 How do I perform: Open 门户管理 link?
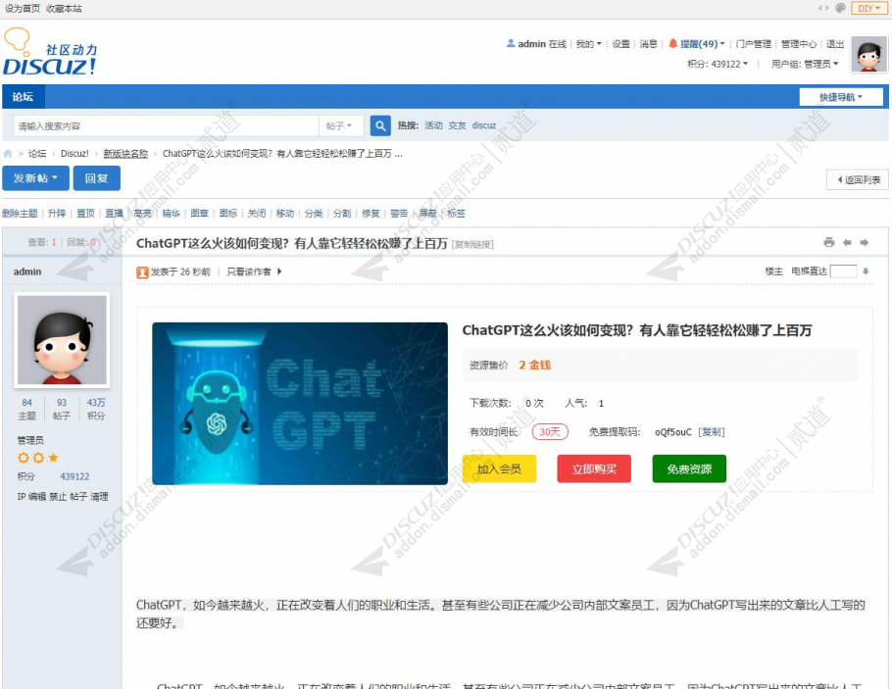754,44
